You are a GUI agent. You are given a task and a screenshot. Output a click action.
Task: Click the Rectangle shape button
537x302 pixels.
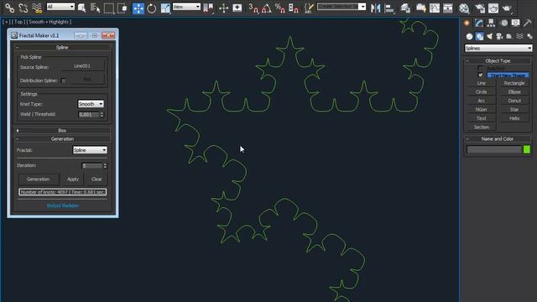pyautogui.click(x=514, y=83)
